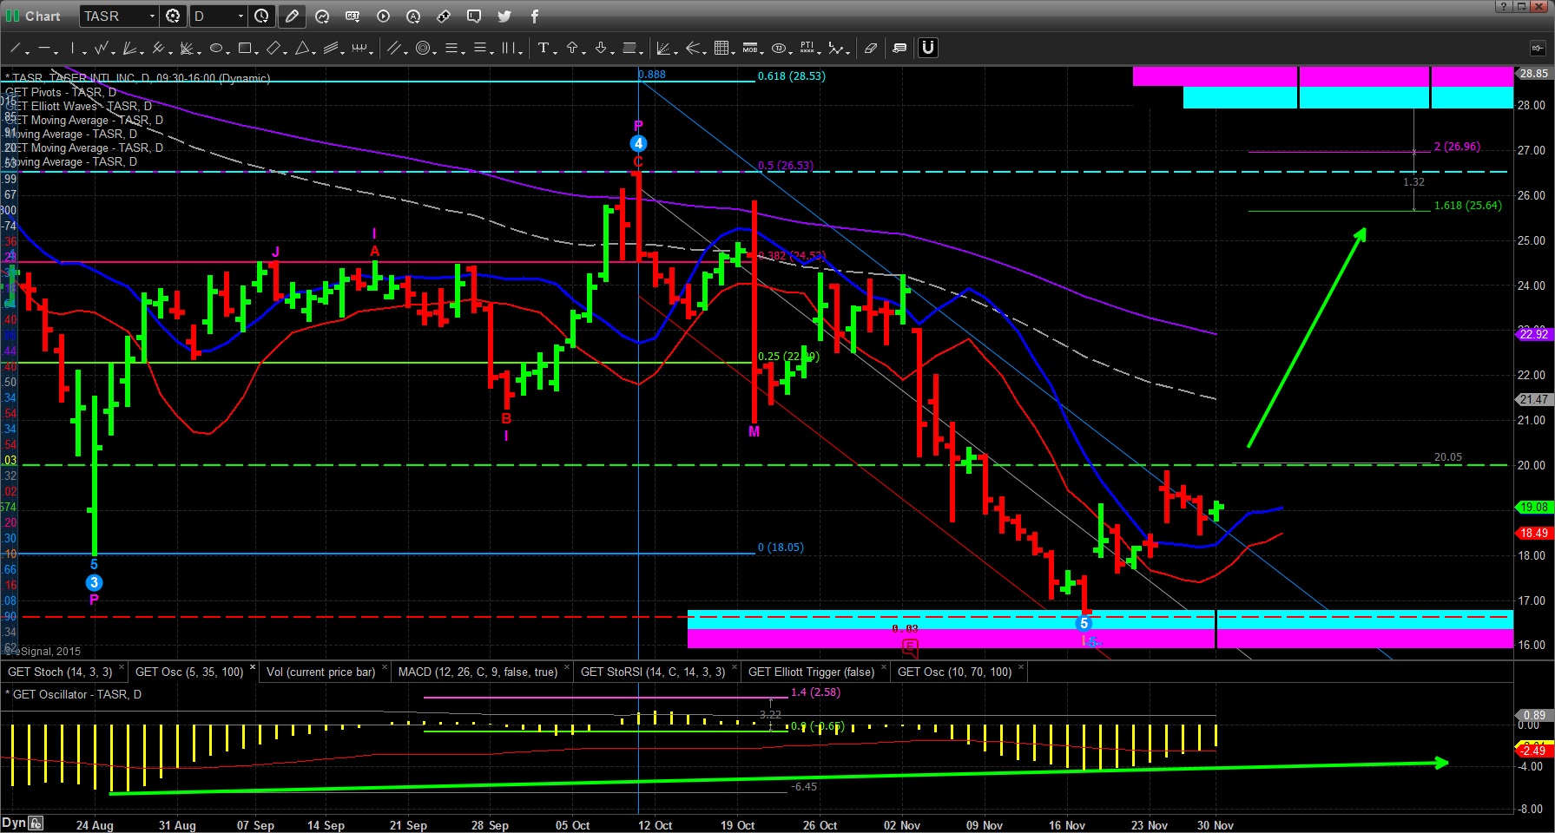Select the PTI tool
Screen dimensions: 1555x833
(x=807, y=48)
